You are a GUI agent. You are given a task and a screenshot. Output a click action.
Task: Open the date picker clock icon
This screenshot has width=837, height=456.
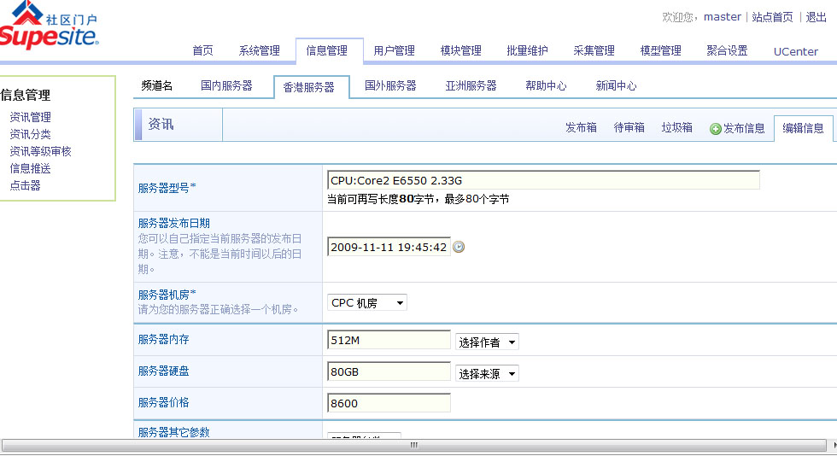click(459, 247)
